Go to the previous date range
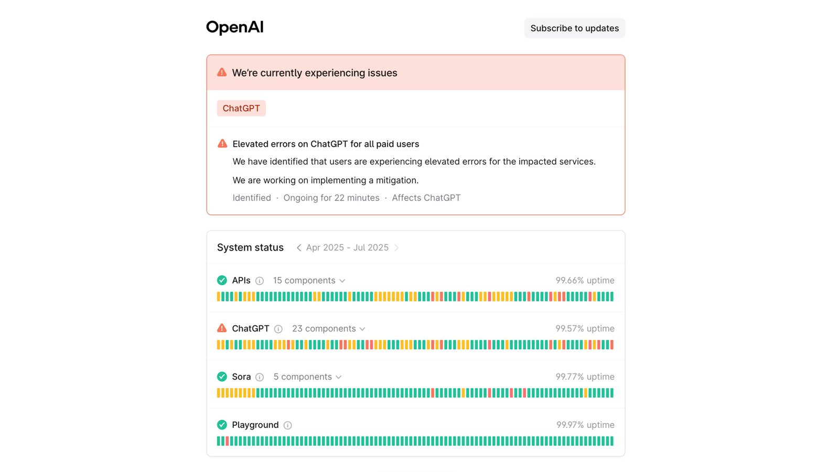 point(299,248)
